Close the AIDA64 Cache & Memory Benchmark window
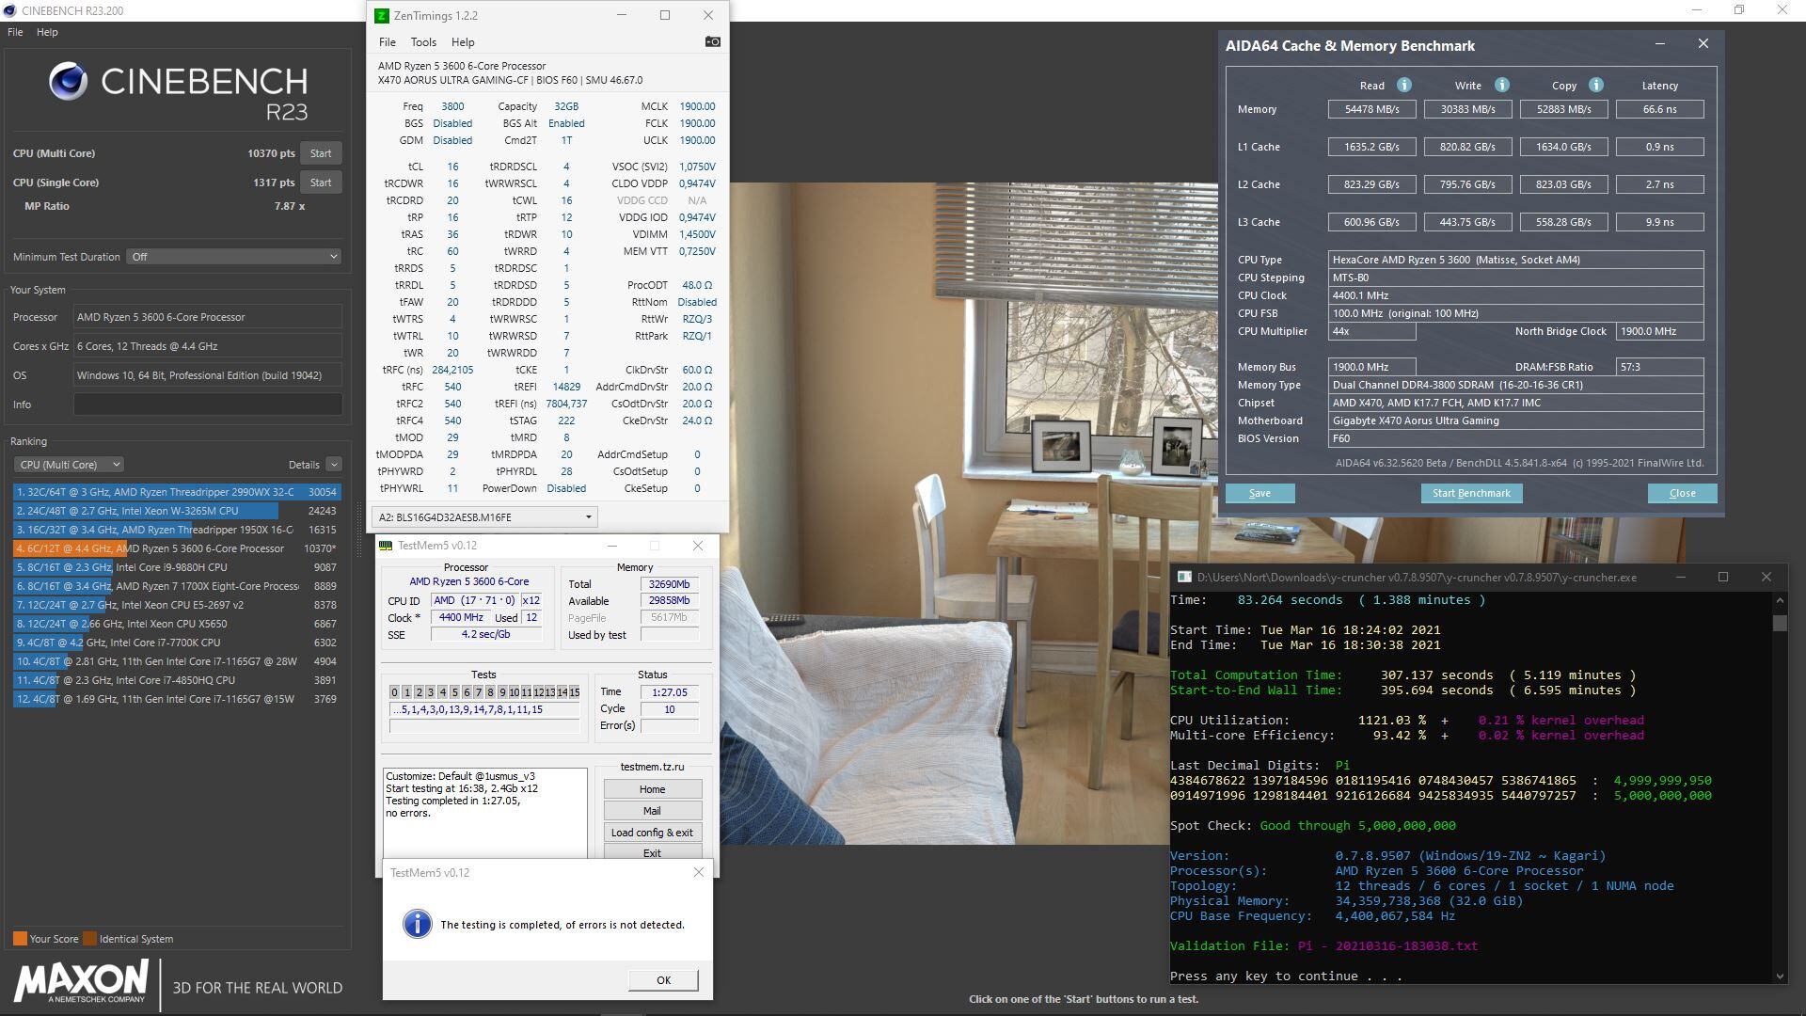The height and width of the screenshot is (1016, 1806). coord(1703,44)
